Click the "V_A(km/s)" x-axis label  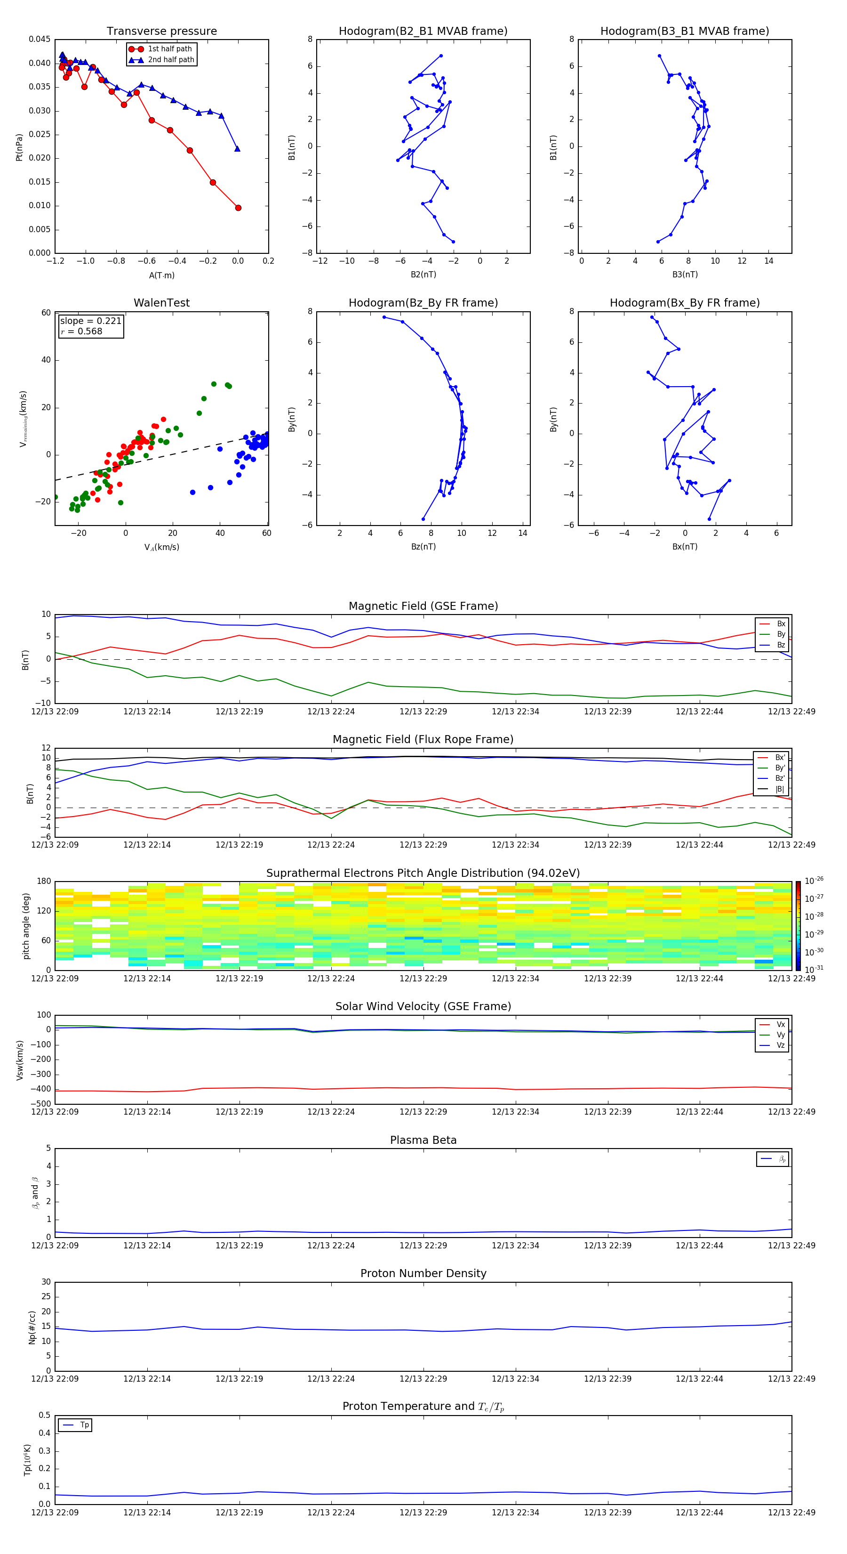(161, 547)
